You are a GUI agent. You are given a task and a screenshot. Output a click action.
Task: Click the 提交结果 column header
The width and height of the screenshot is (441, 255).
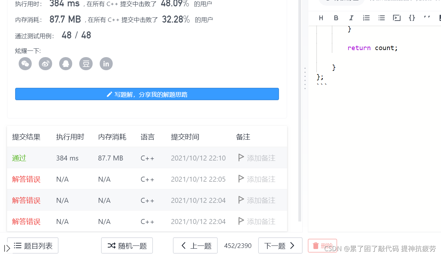(x=26, y=137)
